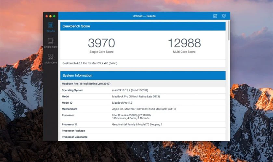This screenshot has height=162, width=273.
Task: Click the Processor row label
Action: coord(68,115)
